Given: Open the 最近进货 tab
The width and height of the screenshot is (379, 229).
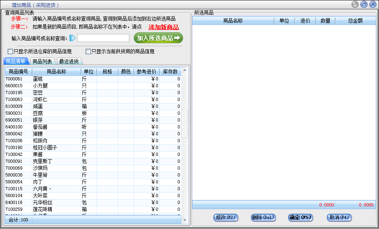Looking at the screenshot, I should click(x=69, y=61).
